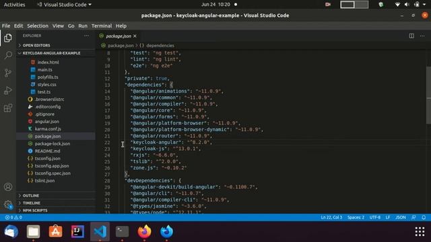Open README.md in explorer

click(47, 151)
